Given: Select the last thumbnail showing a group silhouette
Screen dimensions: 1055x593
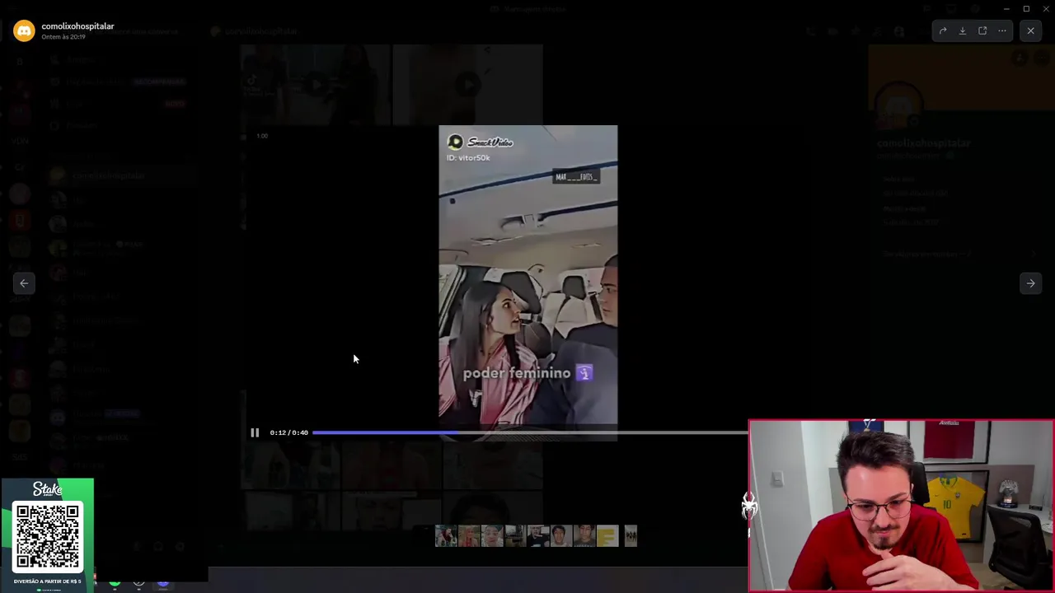Looking at the screenshot, I should 631,536.
